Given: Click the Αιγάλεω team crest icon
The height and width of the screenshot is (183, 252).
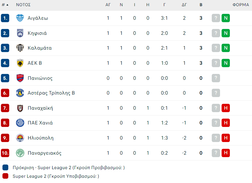Looking at the screenshot, I should tap(20, 18).
